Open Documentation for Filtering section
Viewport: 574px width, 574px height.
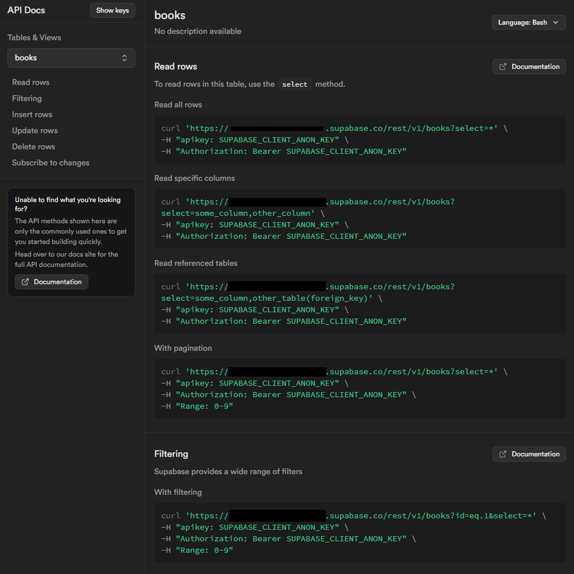click(x=529, y=454)
